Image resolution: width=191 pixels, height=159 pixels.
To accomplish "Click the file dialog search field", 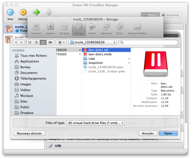I will coord(148,42).
